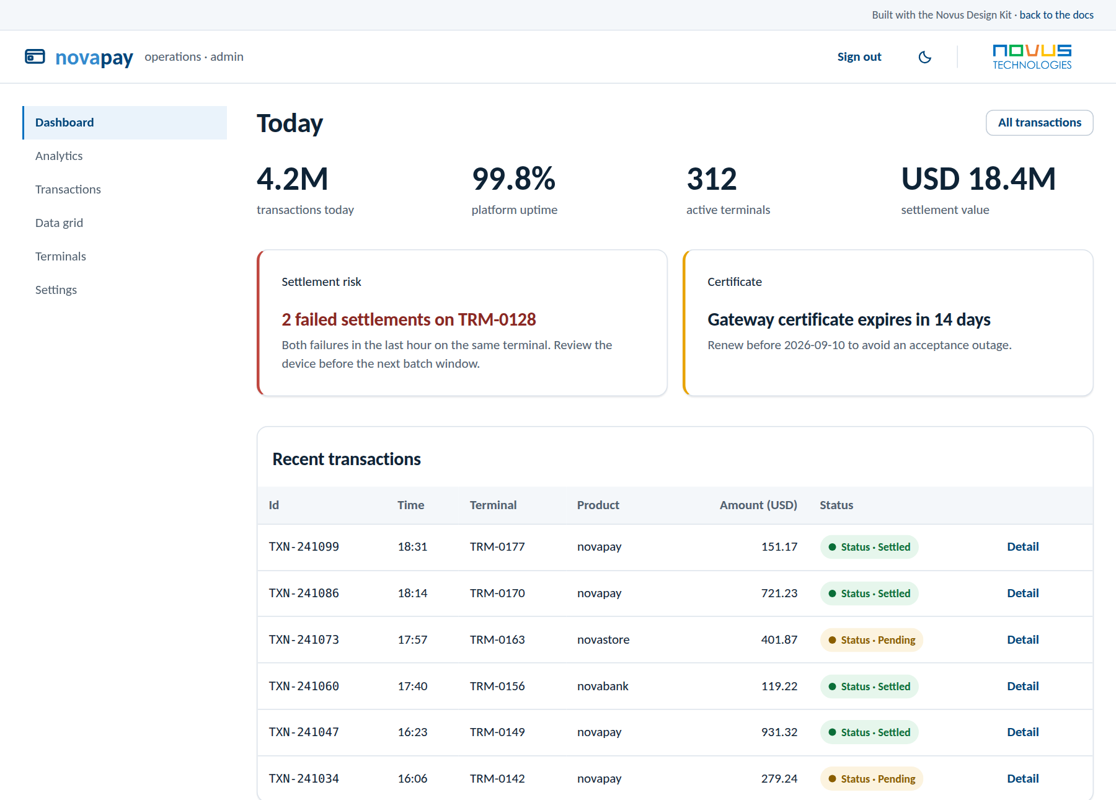
Task: Click the TXN-241073 id cell
Action: pos(304,640)
